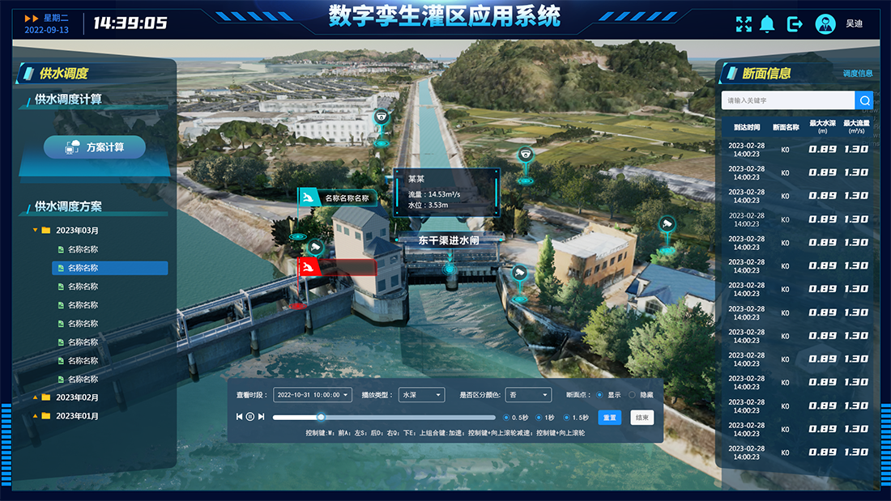This screenshot has height=501, width=891.
Task: Choose the 0.5秒 speed radio button
Action: [x=507, y=418]
